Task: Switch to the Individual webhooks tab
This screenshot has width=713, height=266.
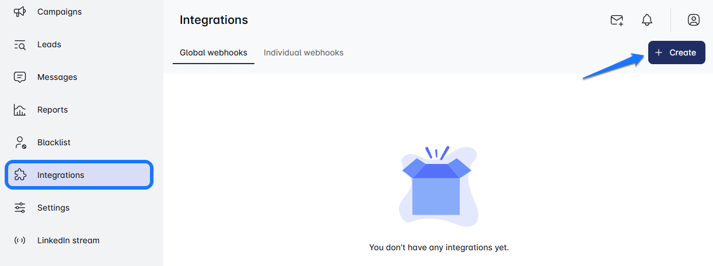Action: tap(303, 52)
